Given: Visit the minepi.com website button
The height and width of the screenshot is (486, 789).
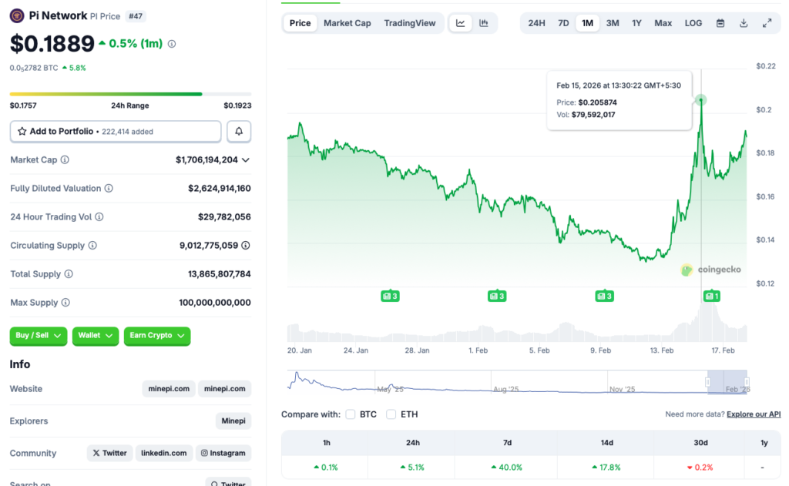Looking at the screenshot, I should 169,388.
